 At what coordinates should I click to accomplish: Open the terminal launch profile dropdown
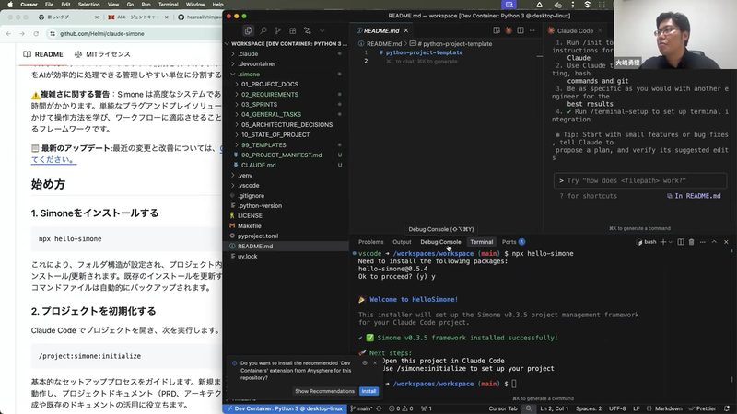pyautogui.click(x=671, y=242)
